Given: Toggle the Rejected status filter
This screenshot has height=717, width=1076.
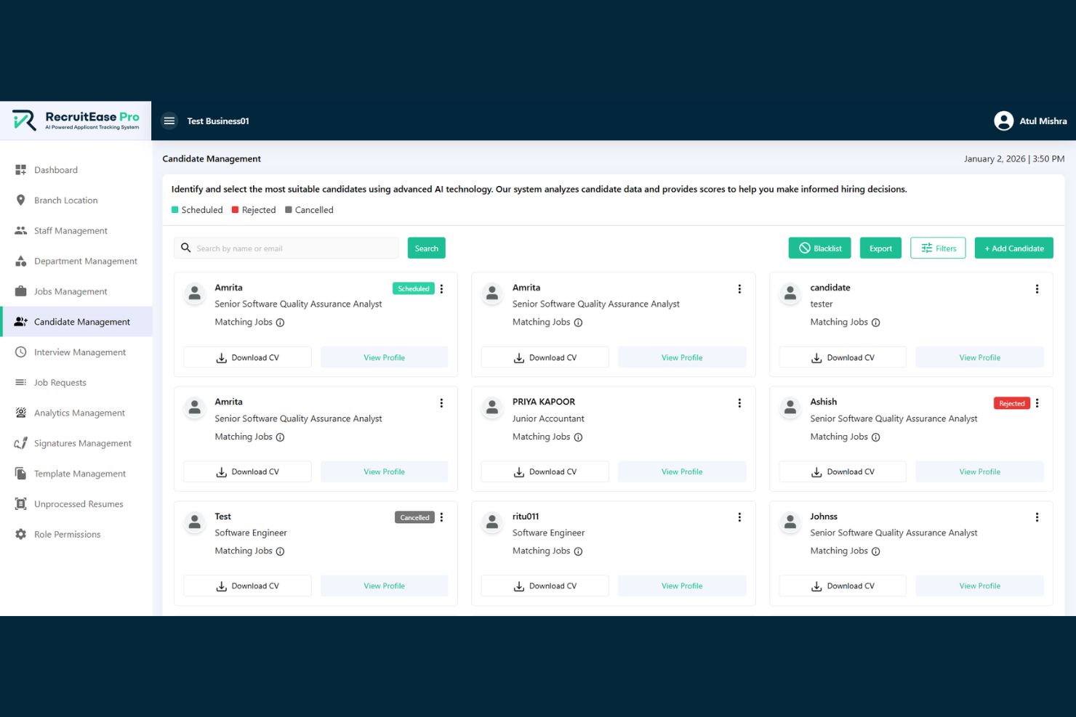Looking at the screenshot, I should (x=235, y=209).
